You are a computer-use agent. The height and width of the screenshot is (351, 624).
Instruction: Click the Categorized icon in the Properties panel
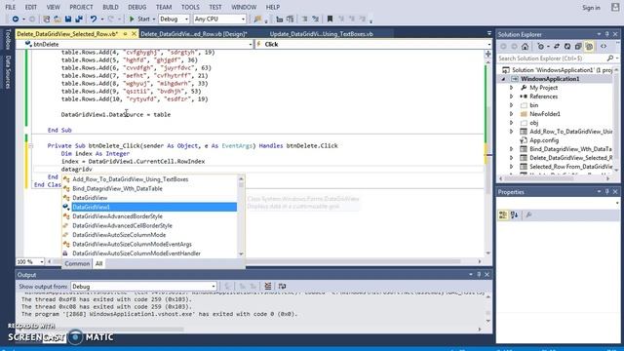(x=503, y=215)
